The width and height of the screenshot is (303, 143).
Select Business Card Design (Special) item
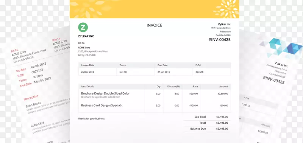(x=101, y=106)
